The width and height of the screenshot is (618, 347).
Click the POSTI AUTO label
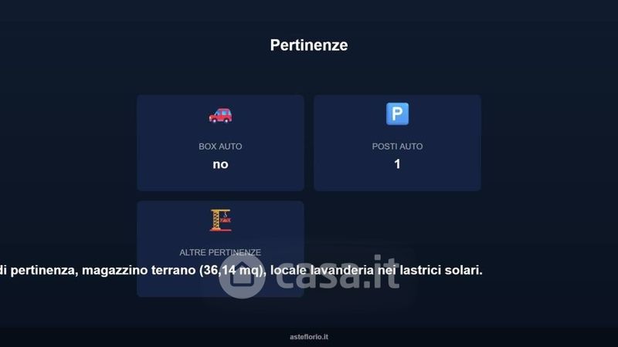tap(397, 147)
